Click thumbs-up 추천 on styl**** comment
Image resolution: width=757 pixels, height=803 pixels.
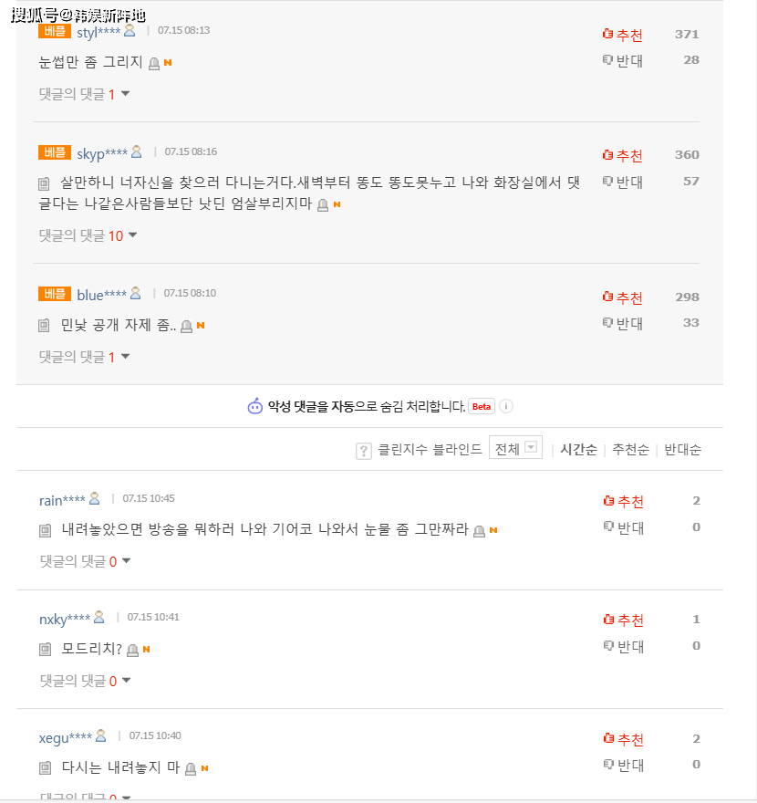622,35
